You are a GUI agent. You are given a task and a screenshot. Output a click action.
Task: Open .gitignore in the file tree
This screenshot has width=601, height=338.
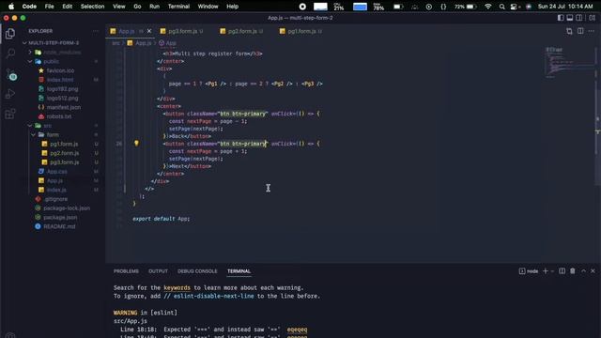click(x=55, y=199)
